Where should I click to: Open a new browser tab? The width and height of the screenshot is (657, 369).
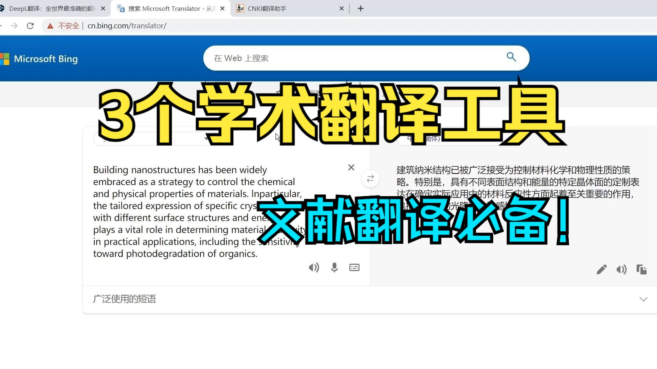coord(361,8)
